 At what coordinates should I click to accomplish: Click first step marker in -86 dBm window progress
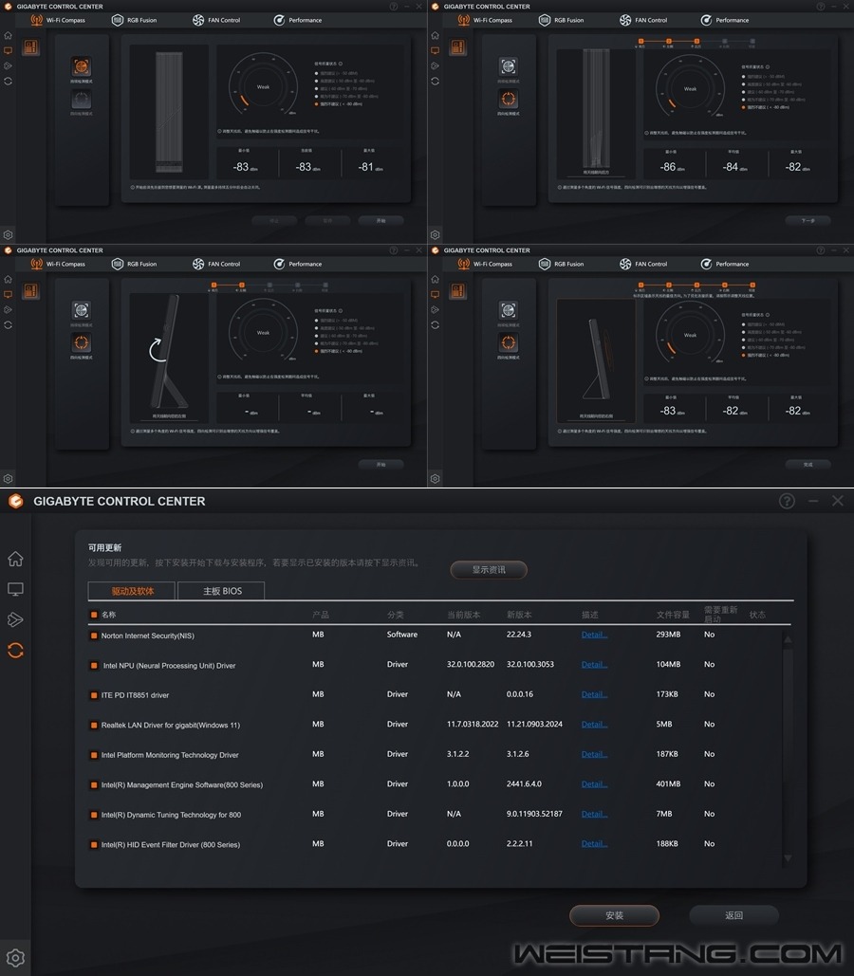640,41
